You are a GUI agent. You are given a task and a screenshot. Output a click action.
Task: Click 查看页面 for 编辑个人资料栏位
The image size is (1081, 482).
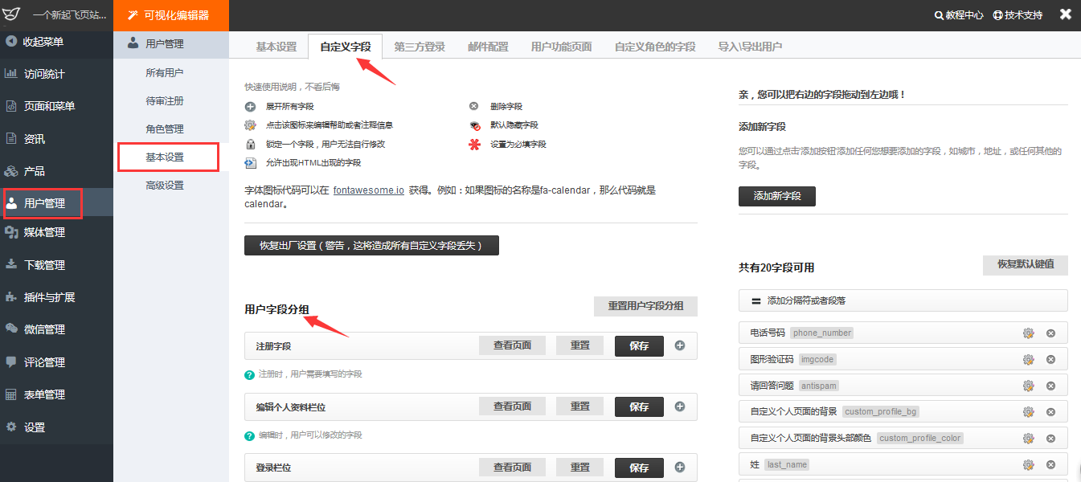513,406
